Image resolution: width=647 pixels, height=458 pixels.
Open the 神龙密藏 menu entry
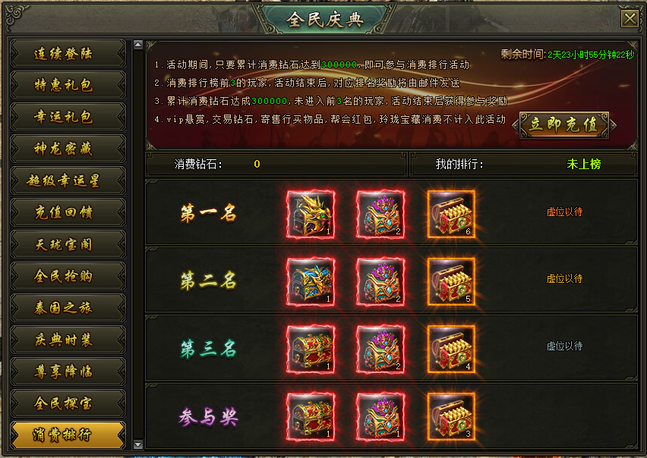coord(68,149)
